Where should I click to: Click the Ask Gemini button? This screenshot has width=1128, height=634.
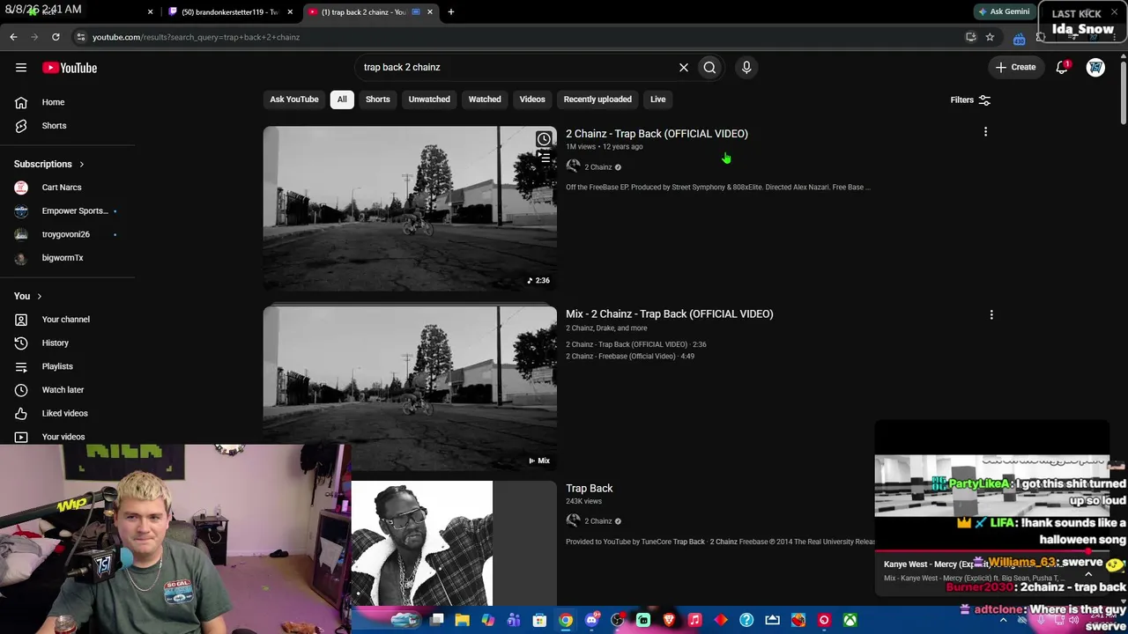[1004, 11]
